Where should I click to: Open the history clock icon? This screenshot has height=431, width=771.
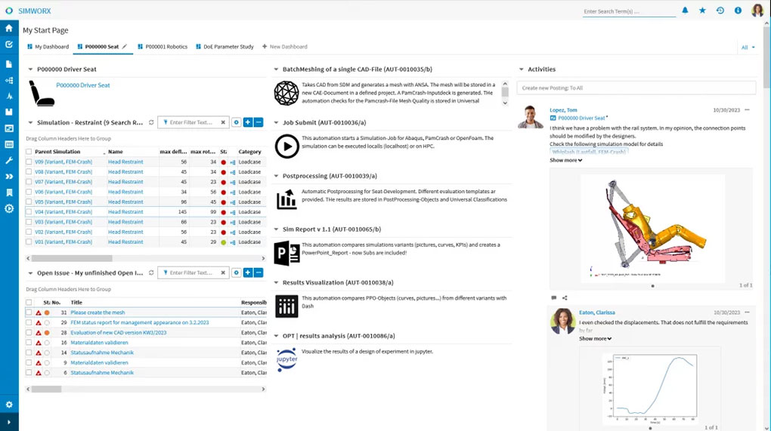(x=720, y=11)
